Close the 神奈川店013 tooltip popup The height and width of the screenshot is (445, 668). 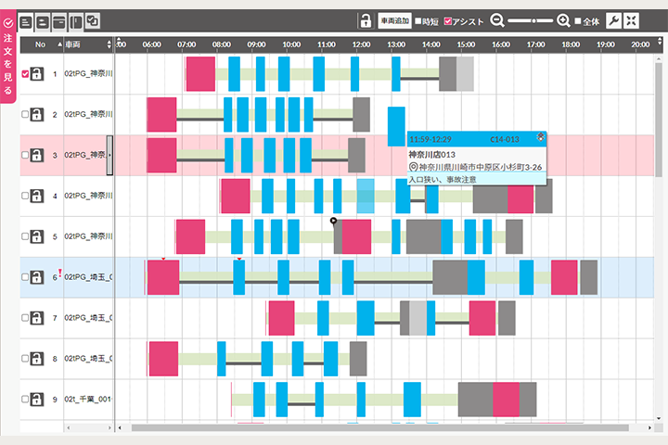point(541,136)
